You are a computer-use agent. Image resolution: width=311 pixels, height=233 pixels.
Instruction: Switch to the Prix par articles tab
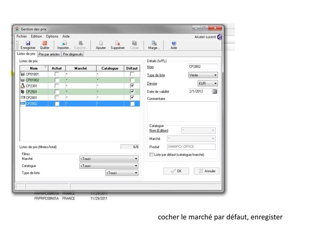pos(49,55)
